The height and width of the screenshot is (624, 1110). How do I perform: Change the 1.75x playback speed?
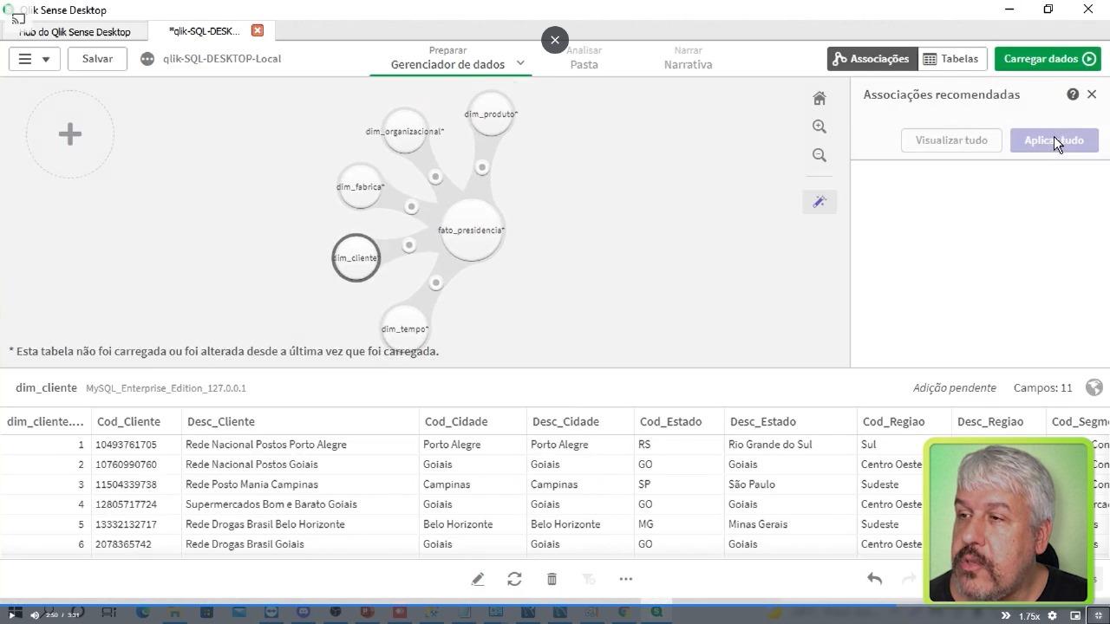click(1028, 615)
